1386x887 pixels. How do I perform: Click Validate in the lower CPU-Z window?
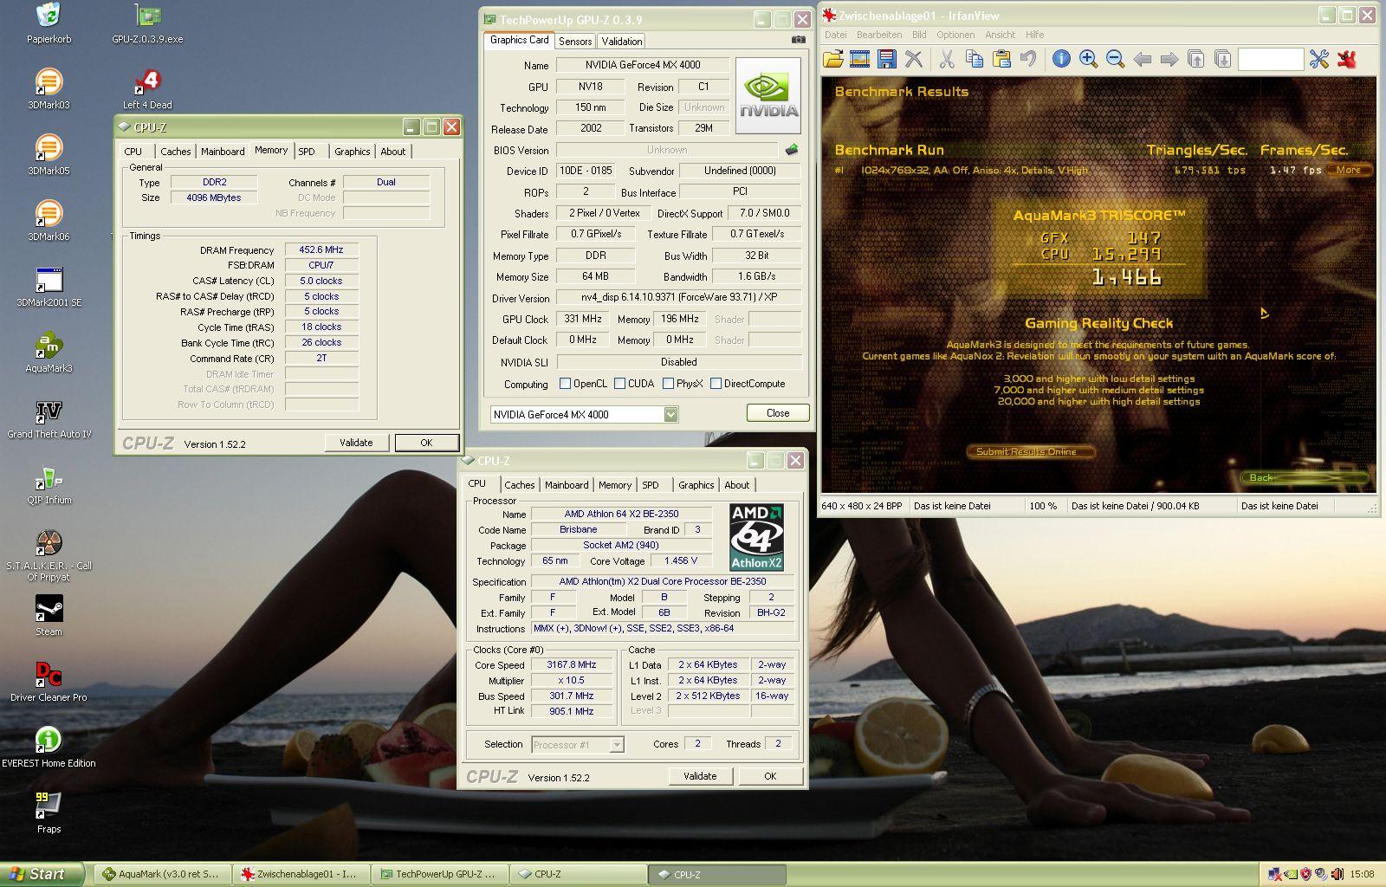[700, 776]
